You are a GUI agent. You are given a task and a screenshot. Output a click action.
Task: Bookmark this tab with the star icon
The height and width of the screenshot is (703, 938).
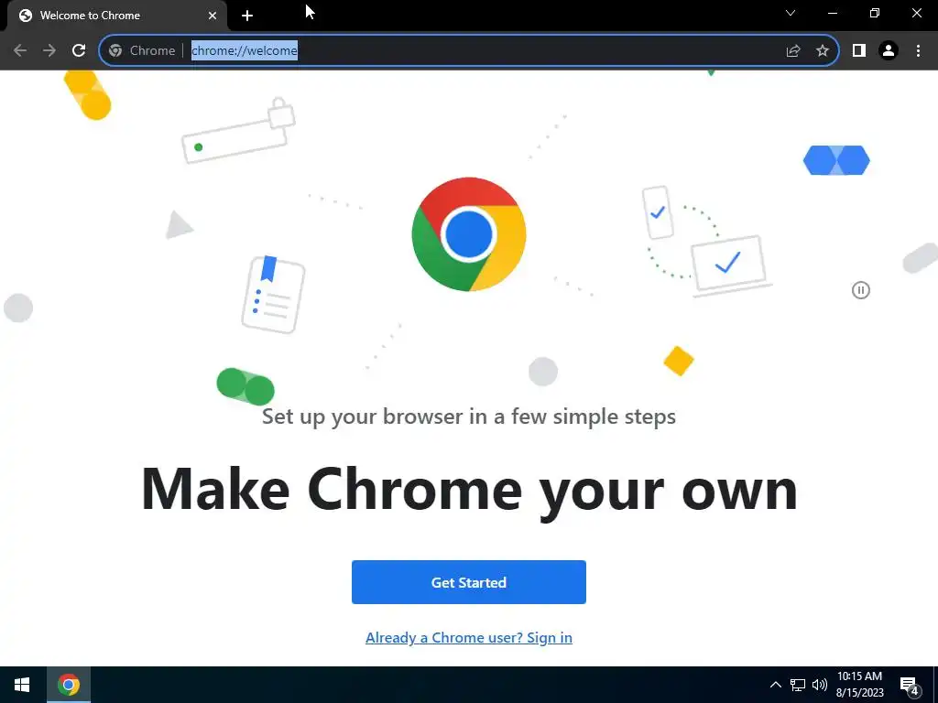tap(823, 51)
